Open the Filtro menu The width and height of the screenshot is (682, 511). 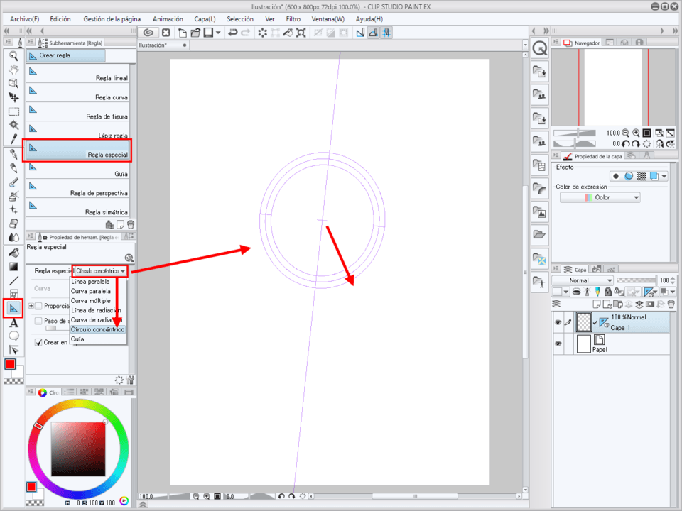293,19
